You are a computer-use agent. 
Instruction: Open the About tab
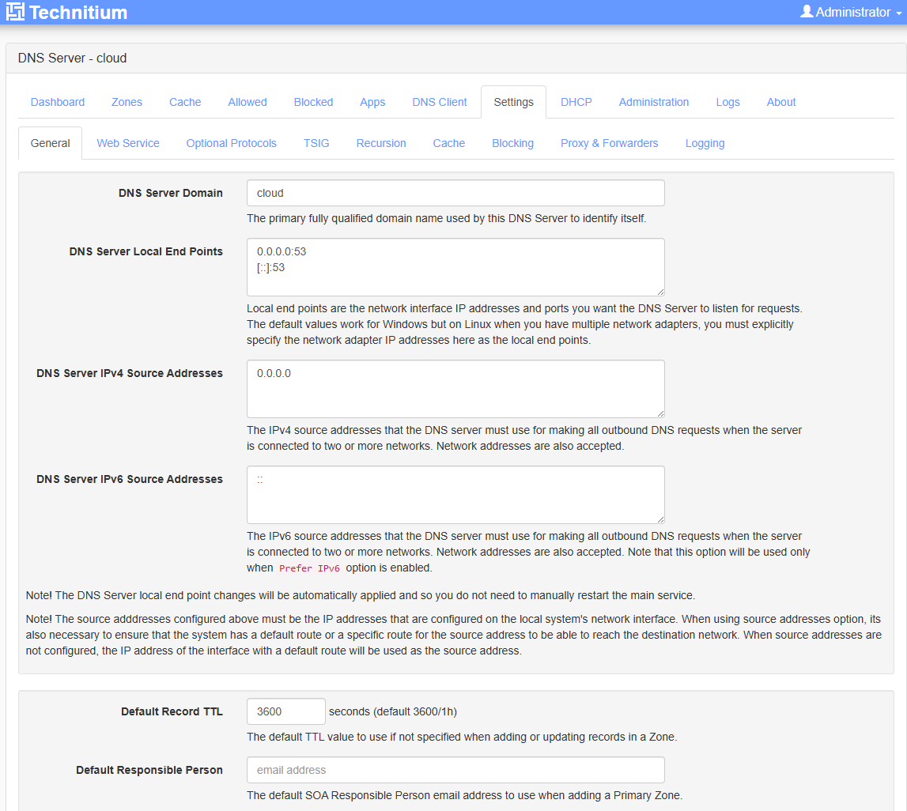point(781,102)
